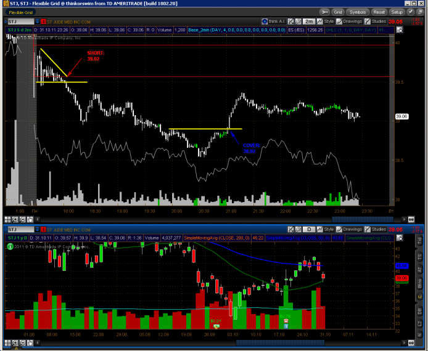Click the red news alert icon in lower chart header
This screenshot has width=428, height=351.
[44, 230]
